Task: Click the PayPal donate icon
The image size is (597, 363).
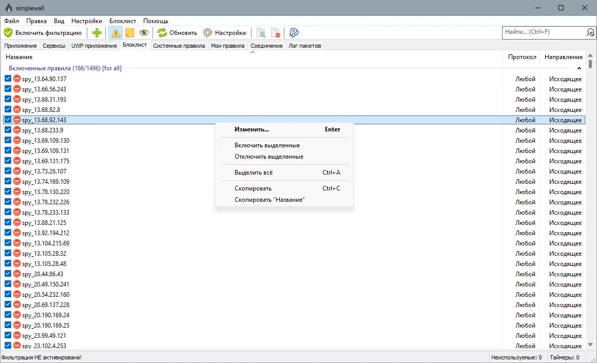Action: click(x=294, y=33)
